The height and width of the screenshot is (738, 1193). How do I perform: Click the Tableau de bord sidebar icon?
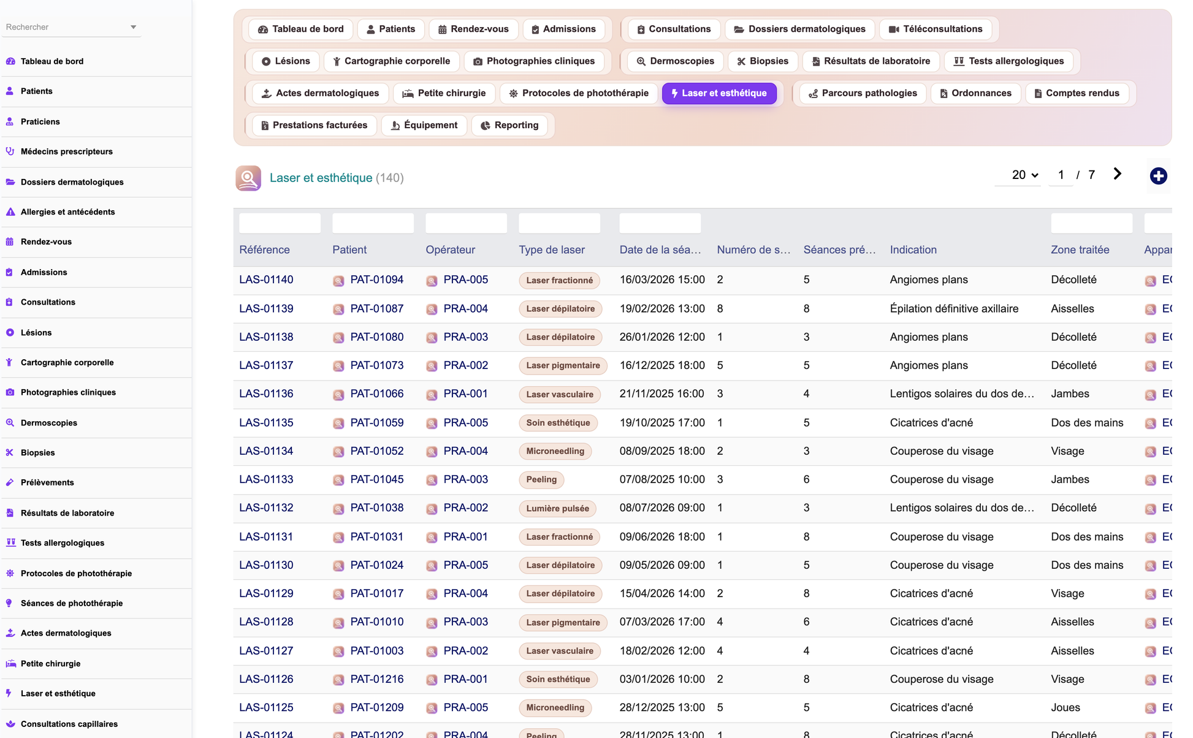coord(10,61)
